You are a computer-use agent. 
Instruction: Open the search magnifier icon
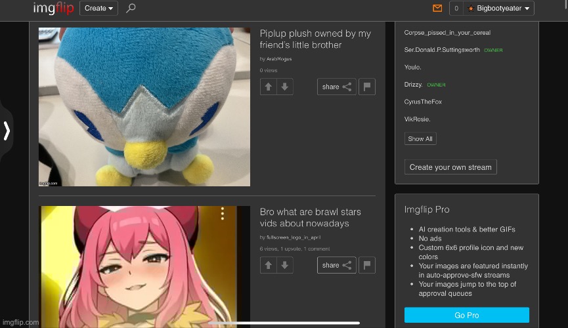pos(131,8)
